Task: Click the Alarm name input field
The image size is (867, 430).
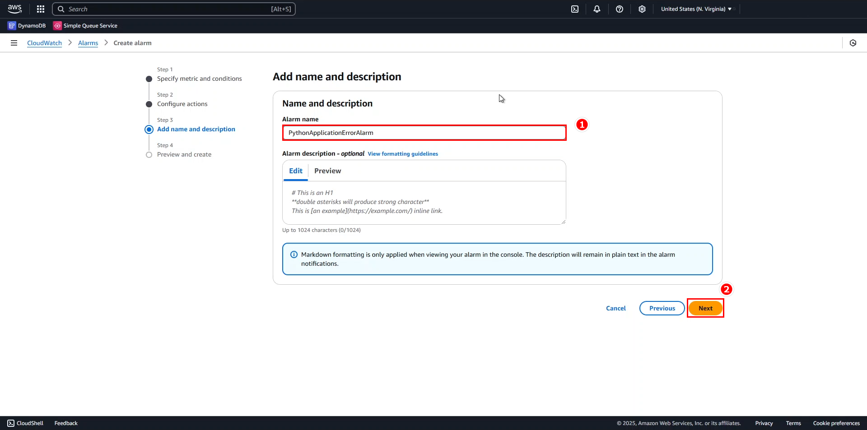Action: (424, 133)
